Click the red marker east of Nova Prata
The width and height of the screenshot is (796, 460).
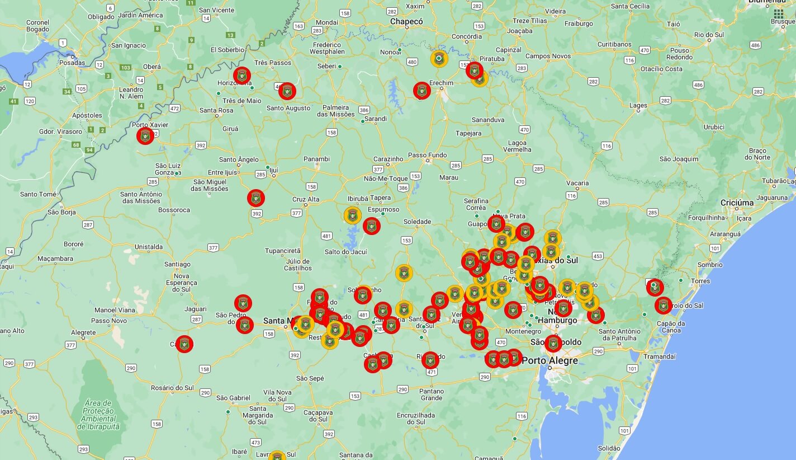click(525, 232)
